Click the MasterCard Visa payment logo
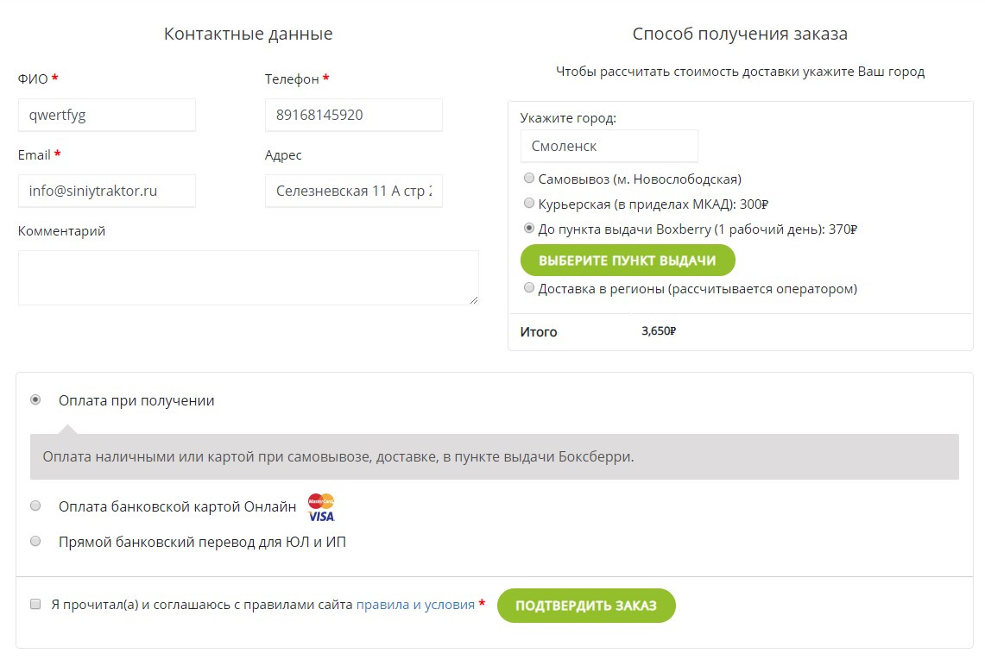The height and width of the screenshot is (666, 985). tap(321, 508)
